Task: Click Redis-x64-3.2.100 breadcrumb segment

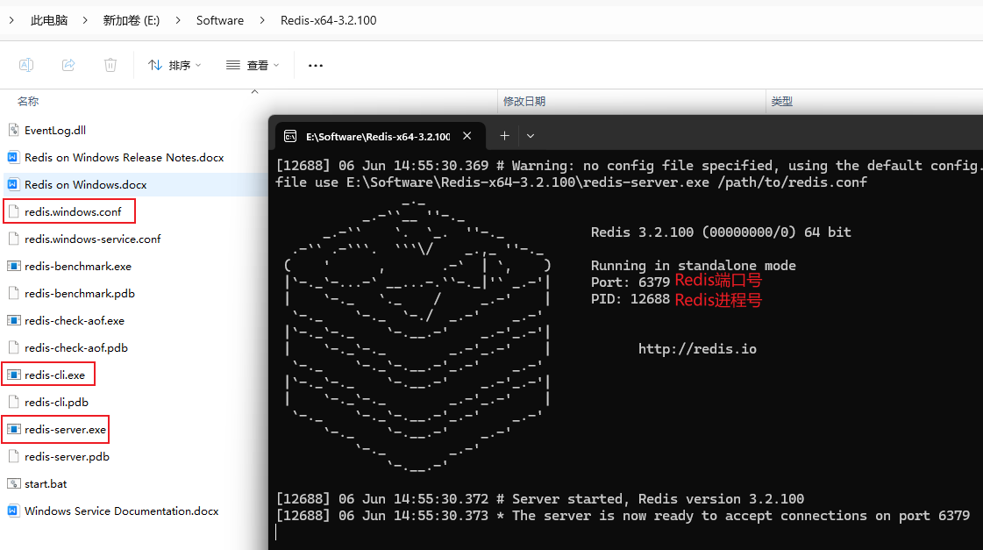Action: pyautogui.click(x=329, y=20)
